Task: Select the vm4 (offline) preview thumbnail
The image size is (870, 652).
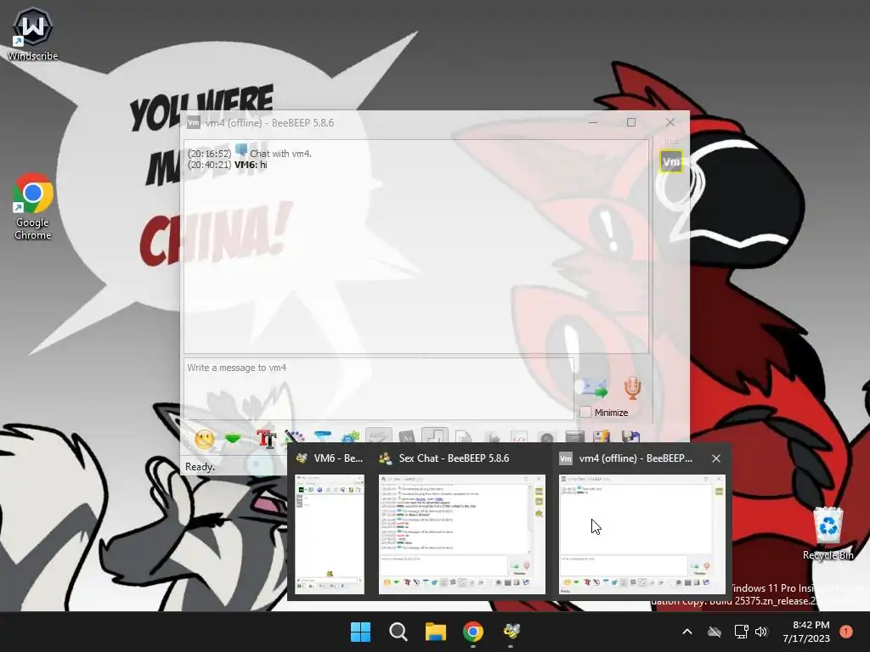Action: pos(642,534)
